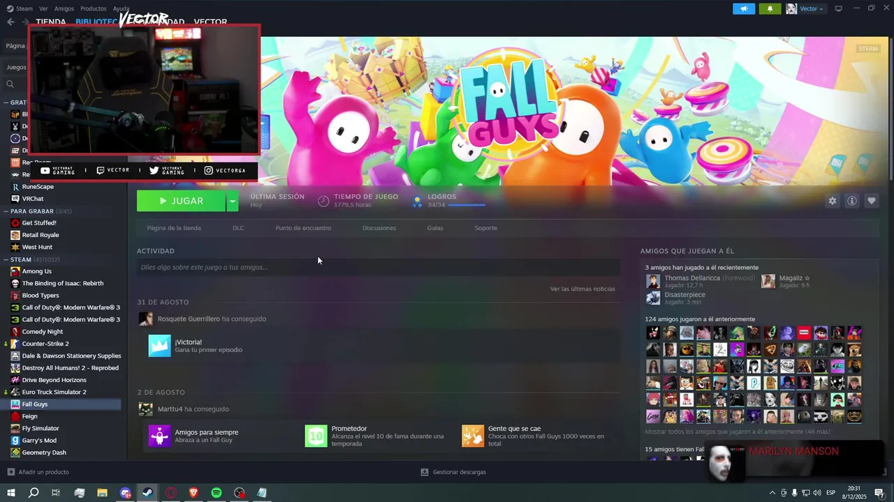Open Windows taskbar search
The image size is (894, 502).
click(34, 493)
